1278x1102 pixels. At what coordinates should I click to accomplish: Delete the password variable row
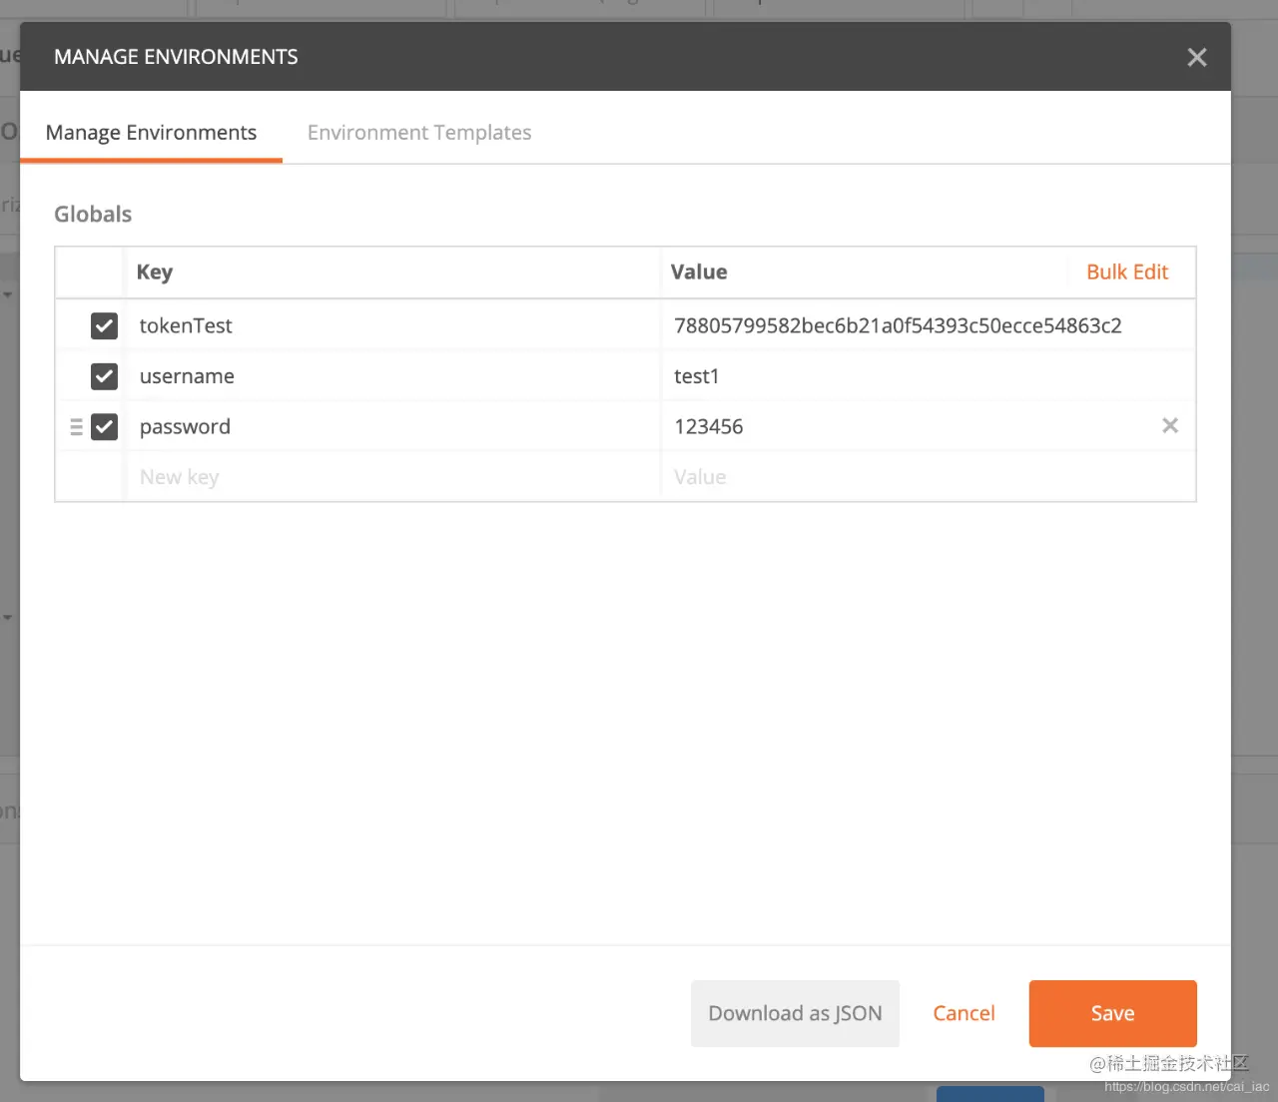coord(1170,426)
